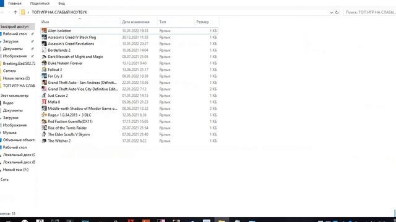Open pinned Документы in quick access
396x222 pixels.
12,49
